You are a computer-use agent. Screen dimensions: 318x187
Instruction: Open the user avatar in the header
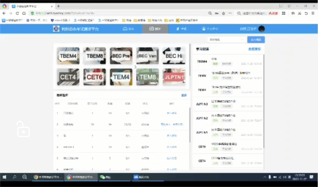[x=262, y=29]
